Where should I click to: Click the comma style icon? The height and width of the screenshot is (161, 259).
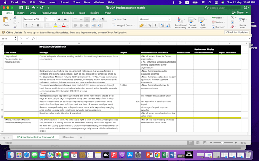[x=155, y=25]
